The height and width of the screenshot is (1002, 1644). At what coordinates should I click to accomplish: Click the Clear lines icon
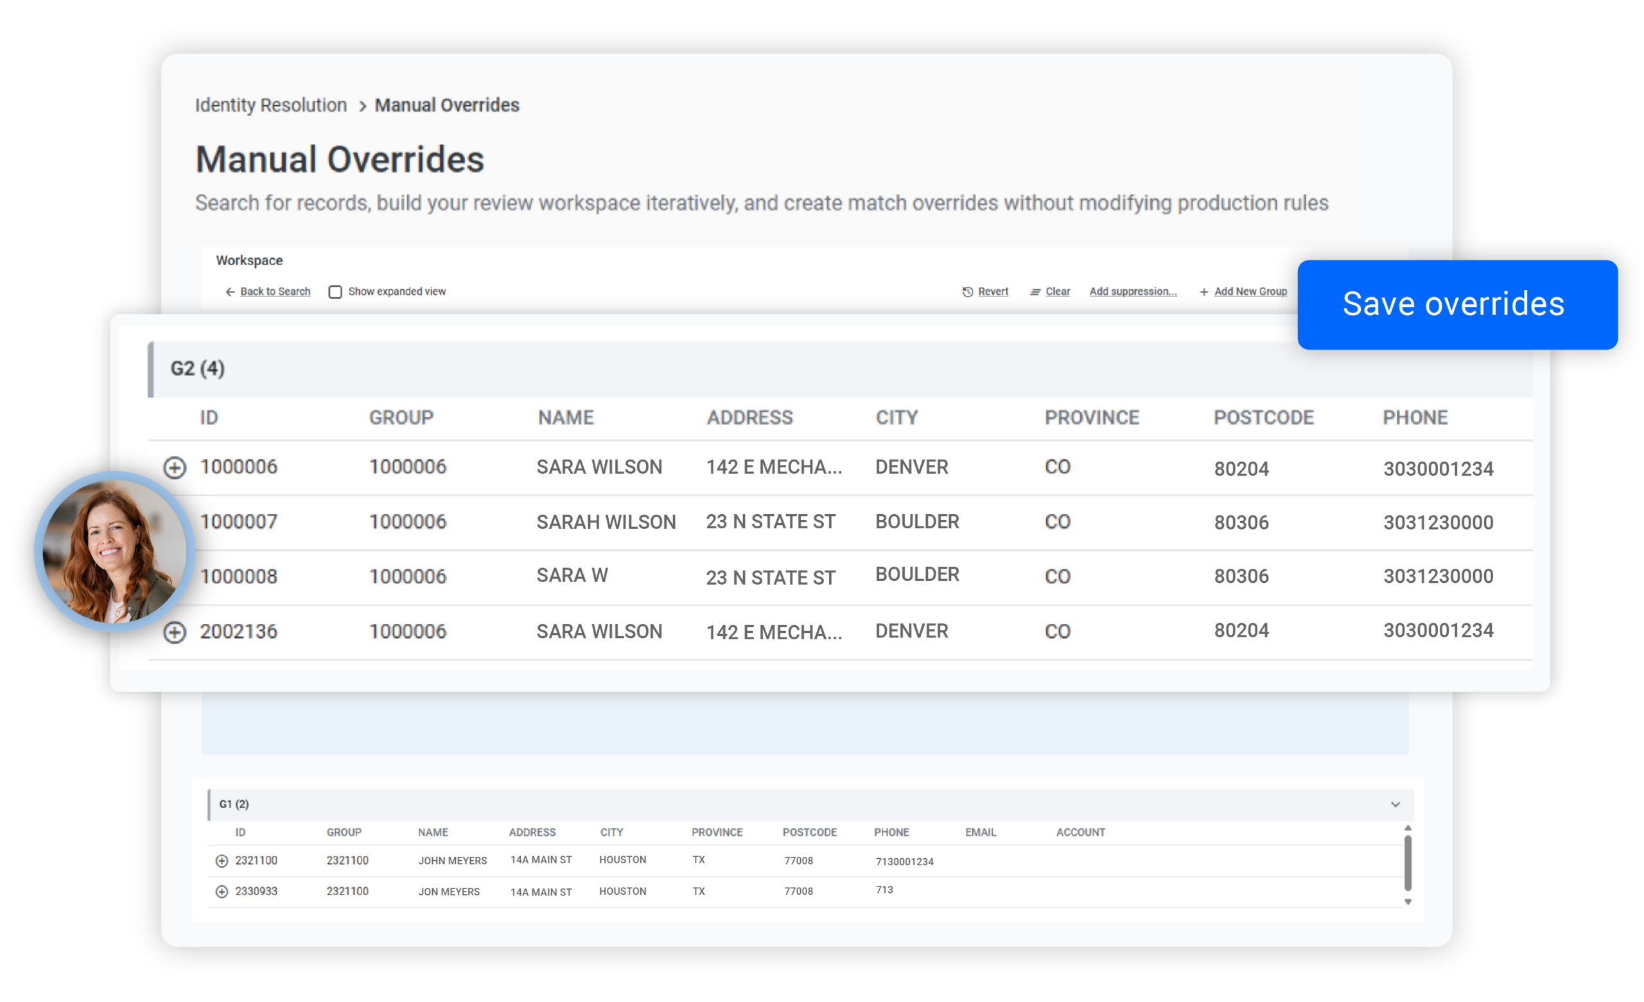coord(1035,291)
